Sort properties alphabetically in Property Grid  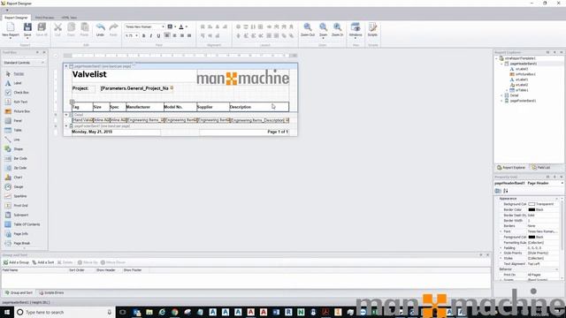coord(505,191)
